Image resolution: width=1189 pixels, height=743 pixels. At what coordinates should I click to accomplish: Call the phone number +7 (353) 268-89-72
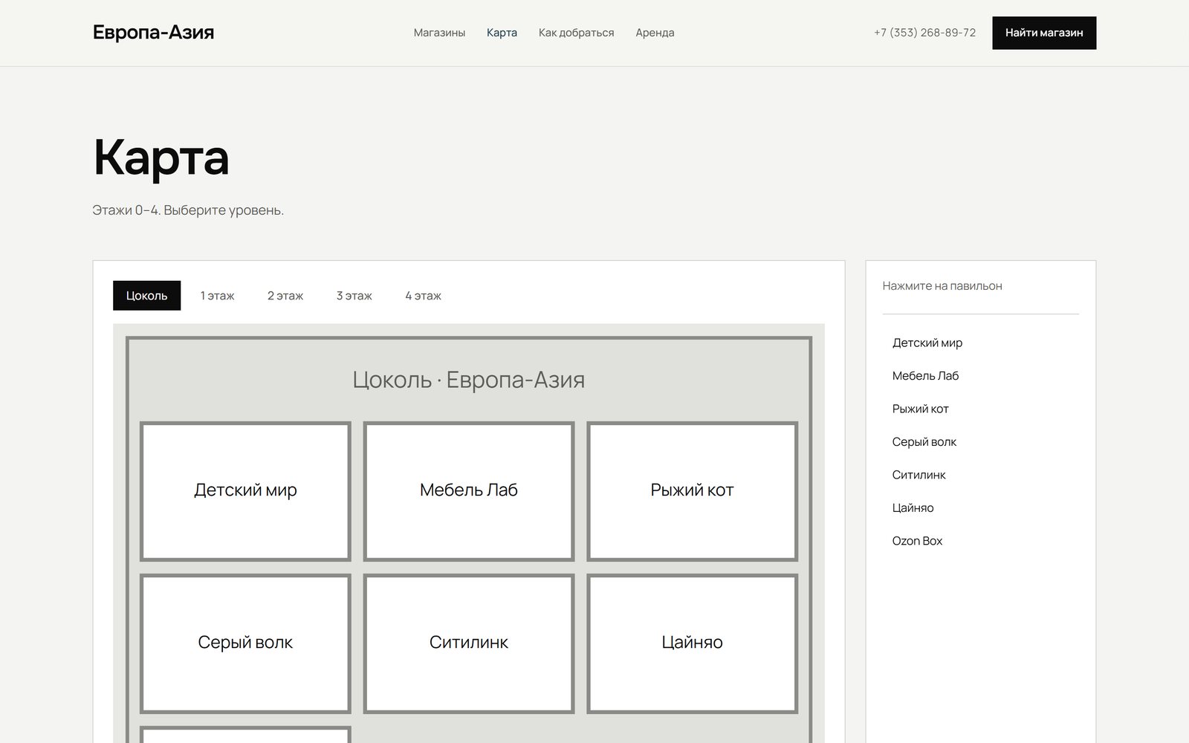(x=924, y=33)
